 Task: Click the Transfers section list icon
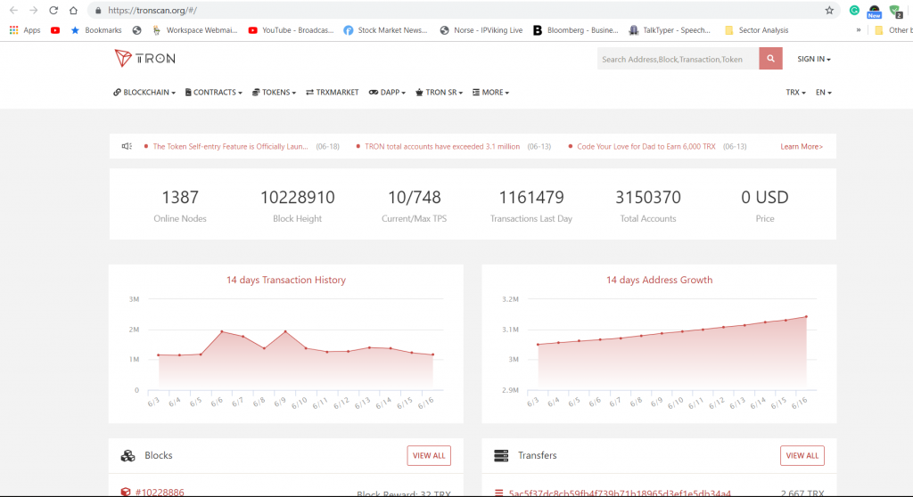tap(501, 456)
